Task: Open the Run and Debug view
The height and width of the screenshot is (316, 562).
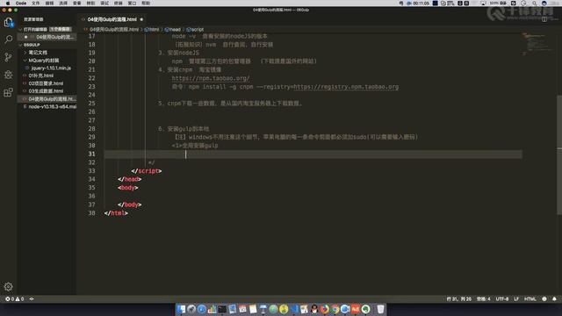Action: [x=8, y=75]
